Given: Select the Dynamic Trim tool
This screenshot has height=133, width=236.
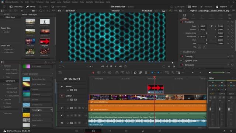Looking at the screenshot, I should click(104, 72).
